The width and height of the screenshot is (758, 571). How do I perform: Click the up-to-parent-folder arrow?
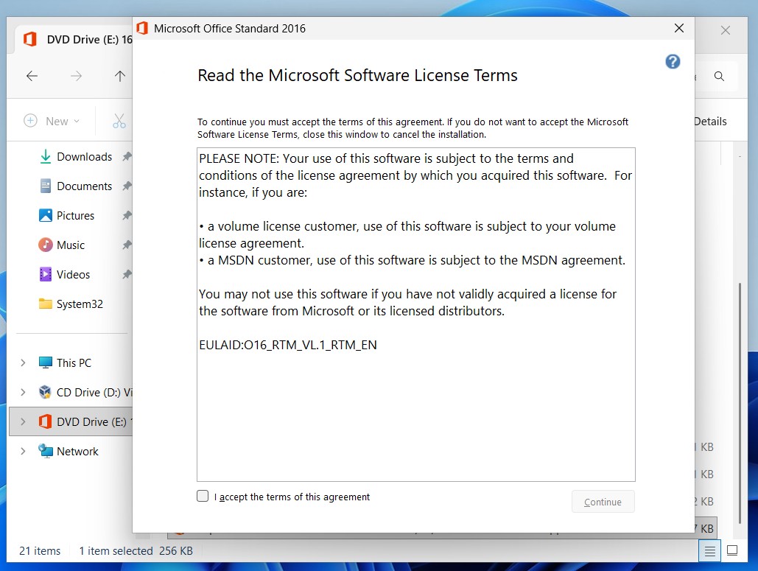click(x=120, y=76)
